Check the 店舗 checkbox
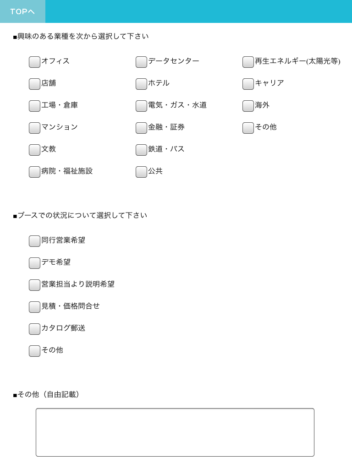This screenshot has width=352, height=469. pos(34,84)
